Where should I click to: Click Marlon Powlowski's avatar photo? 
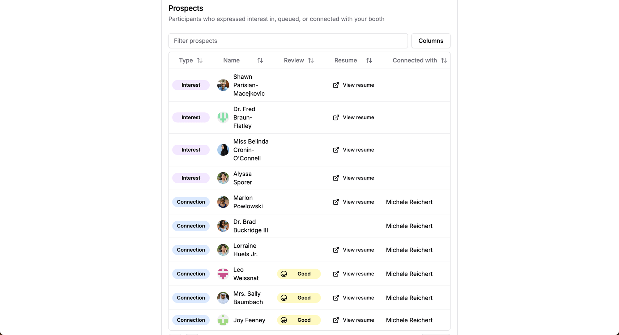tap(223, 202)
